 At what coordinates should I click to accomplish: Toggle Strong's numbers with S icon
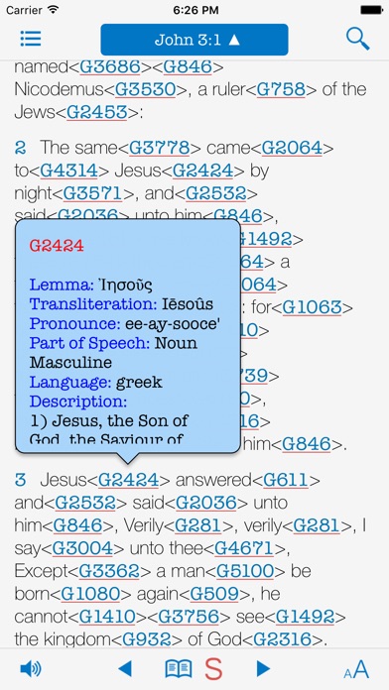213,669
